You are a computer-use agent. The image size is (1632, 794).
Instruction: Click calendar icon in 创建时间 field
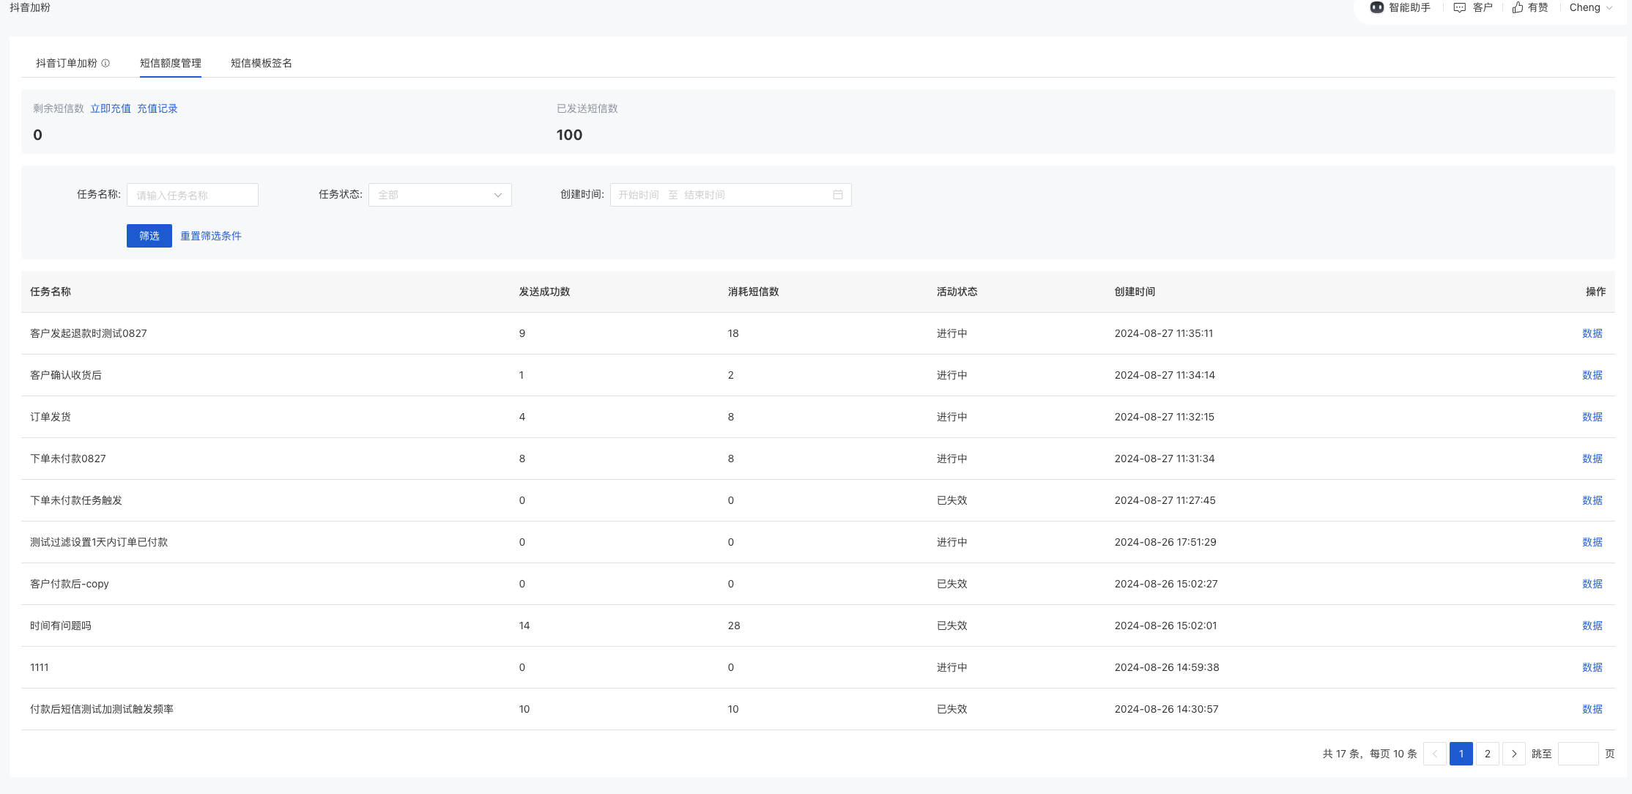coord(838,195)
